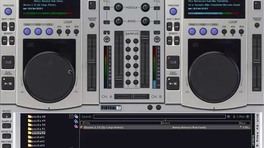The image size is (264, 148).
Task: Enable headphone monitoring for channel B
Action: pyautogui.click(x=157, y=39)
